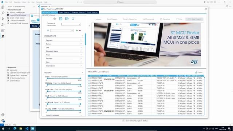The image size is (233, 131).
Task: Switch to the Cross Selector tab
Action: [x=92, y=12]
